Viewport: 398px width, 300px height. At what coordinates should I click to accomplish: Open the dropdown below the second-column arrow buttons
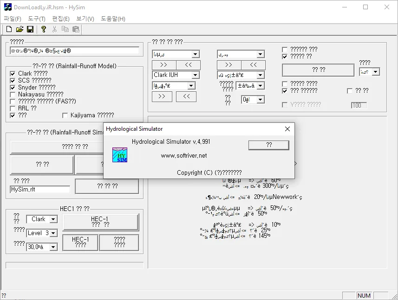point(260,75)
